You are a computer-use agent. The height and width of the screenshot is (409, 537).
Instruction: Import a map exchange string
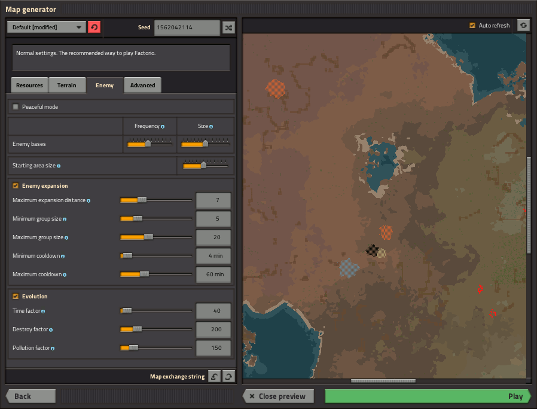pyautogui.click(x=215, y=377)
